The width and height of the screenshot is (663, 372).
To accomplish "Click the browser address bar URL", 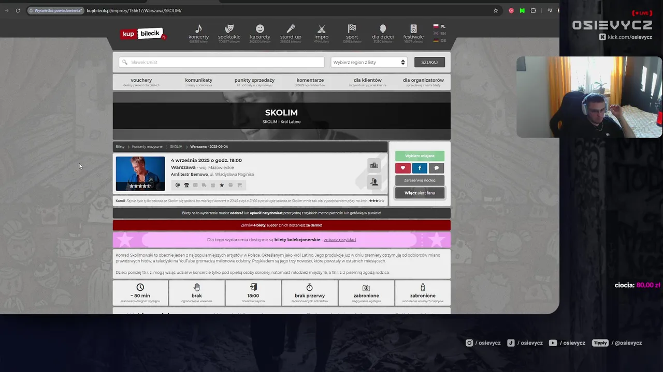I will click(134, 10).
